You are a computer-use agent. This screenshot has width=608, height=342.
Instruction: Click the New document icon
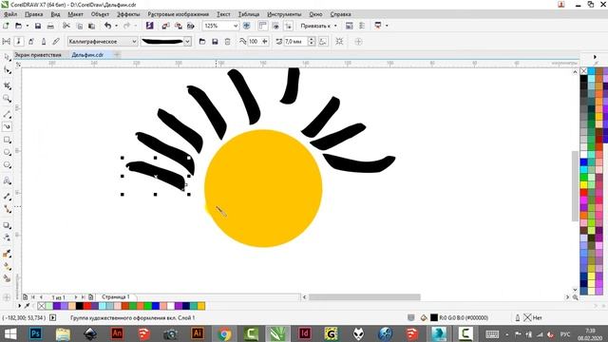pyautogui.click(x=6, y=26)
